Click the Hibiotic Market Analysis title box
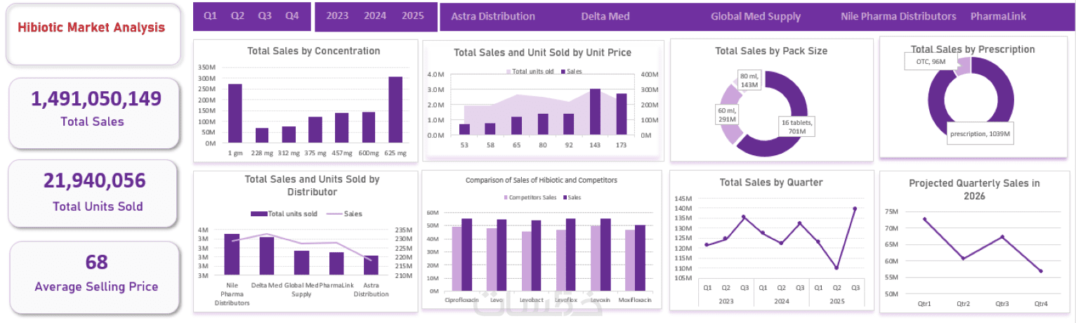 pyautogui.click(x=91, y=29)
